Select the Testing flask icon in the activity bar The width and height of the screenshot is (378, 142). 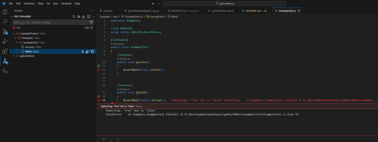5,61
